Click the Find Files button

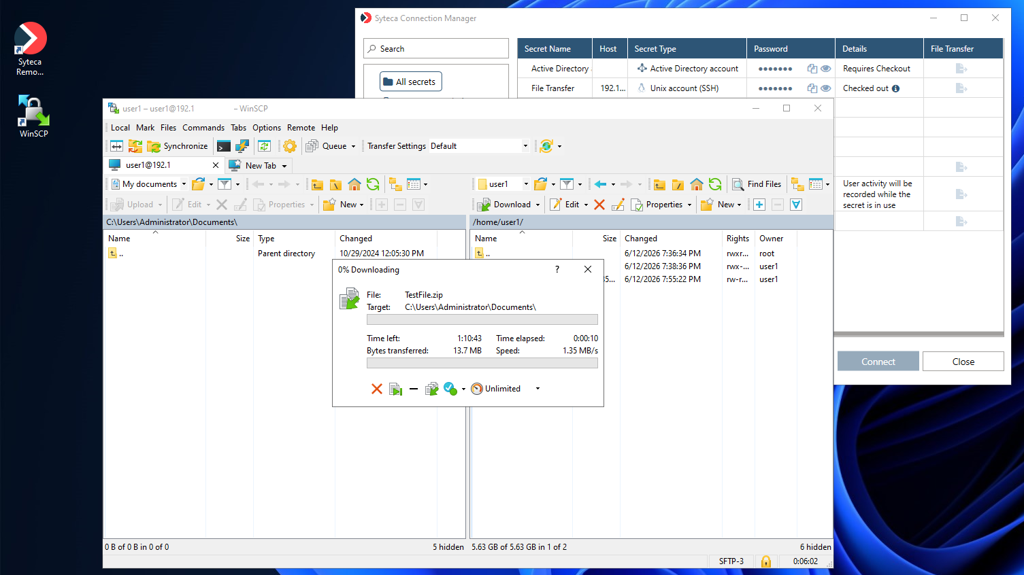pyautogui.click(x=757, y=184)
